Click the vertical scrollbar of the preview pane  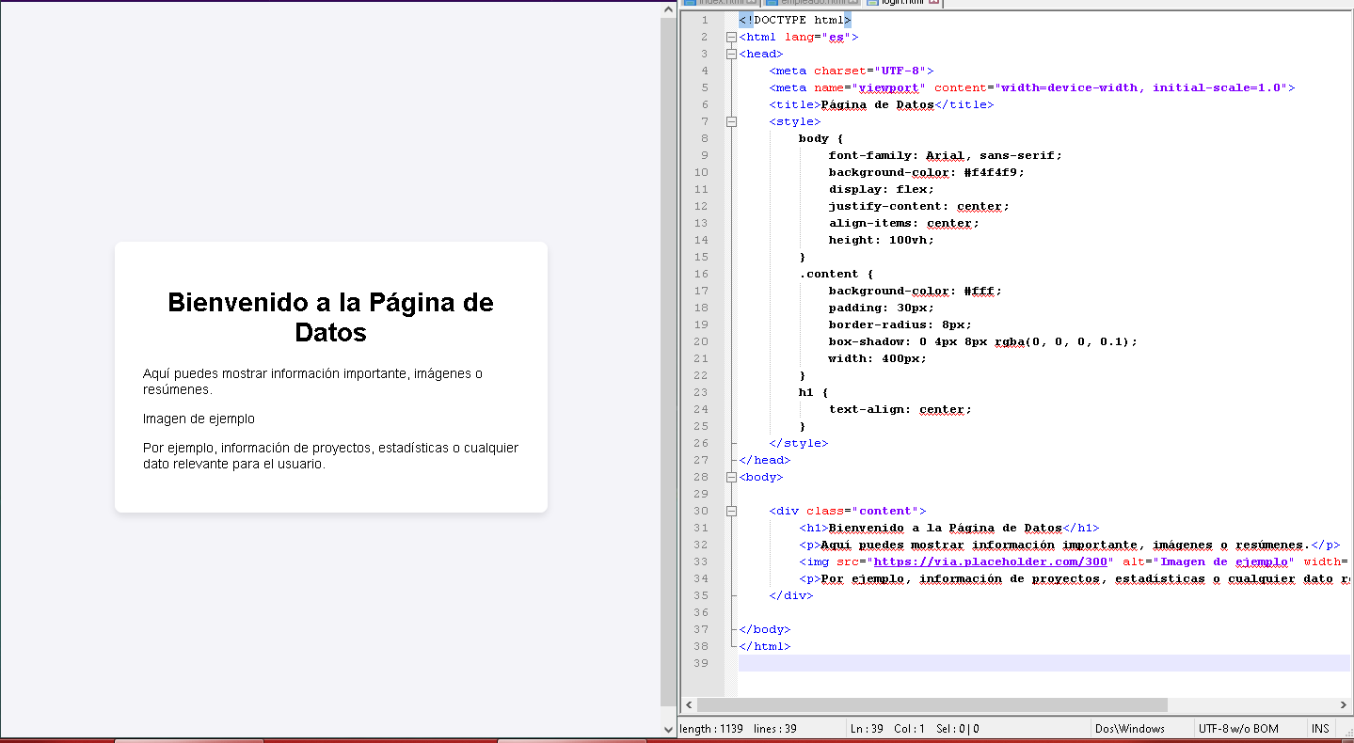(x=668, y=367)
